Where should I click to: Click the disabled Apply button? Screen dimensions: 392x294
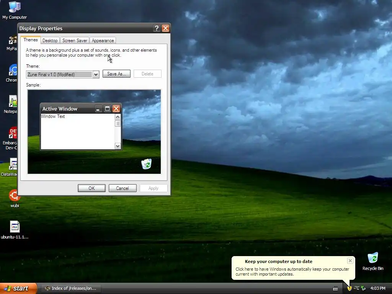click(154, 188)
